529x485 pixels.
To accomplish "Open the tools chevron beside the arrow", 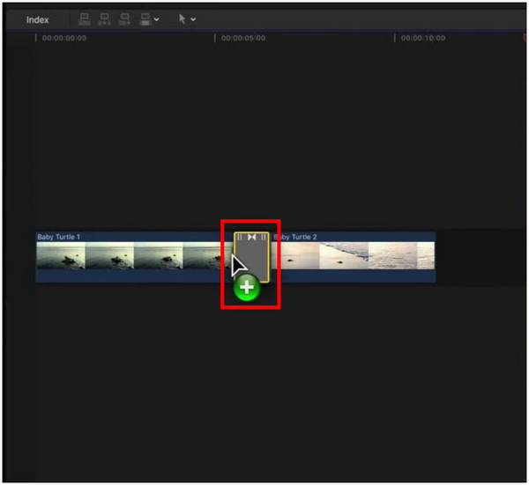I will [x=193, y=19].
